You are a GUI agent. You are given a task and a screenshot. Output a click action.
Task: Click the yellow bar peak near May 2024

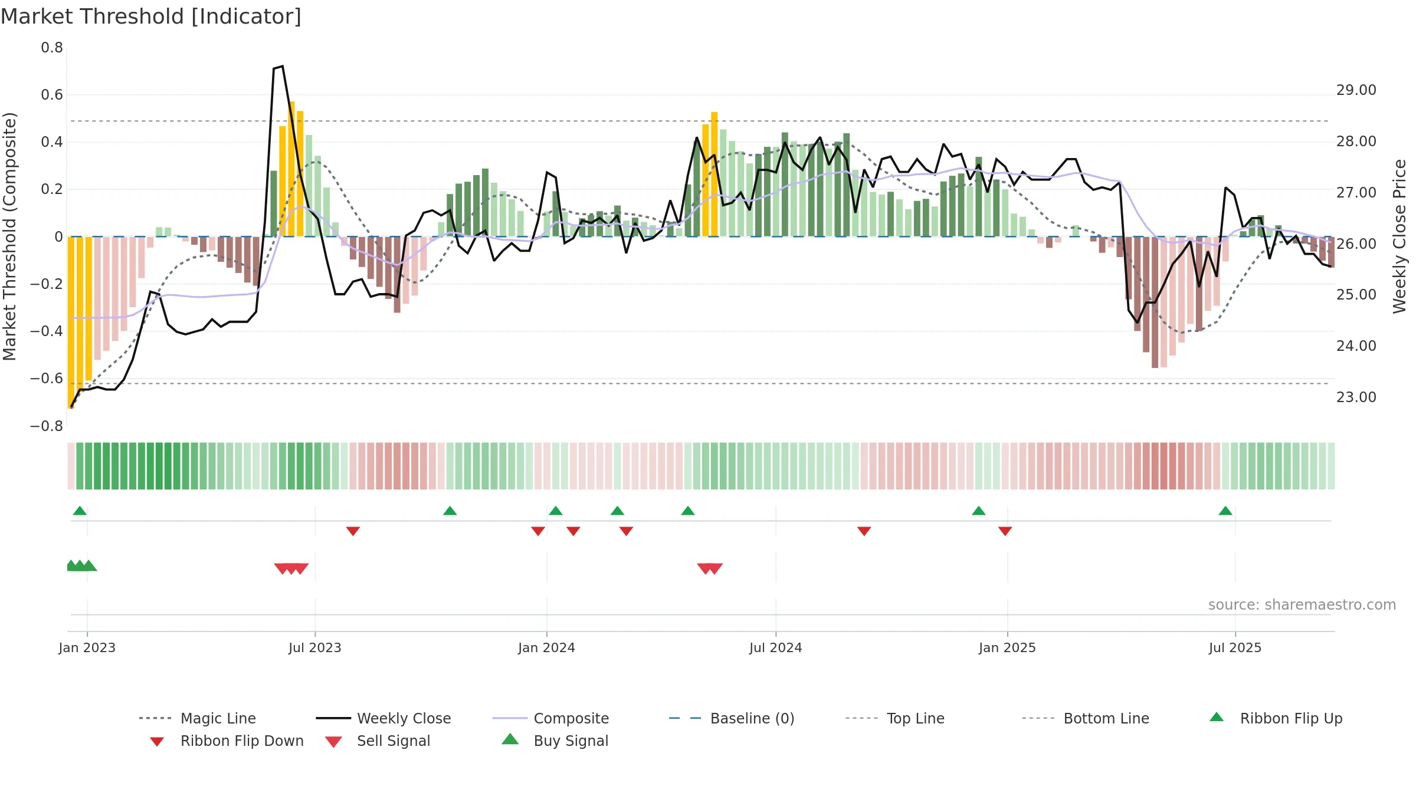tap(714, 174)
